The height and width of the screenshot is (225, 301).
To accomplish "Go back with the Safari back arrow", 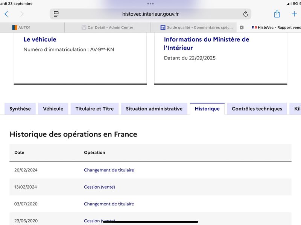I will (x=6, y=14).
